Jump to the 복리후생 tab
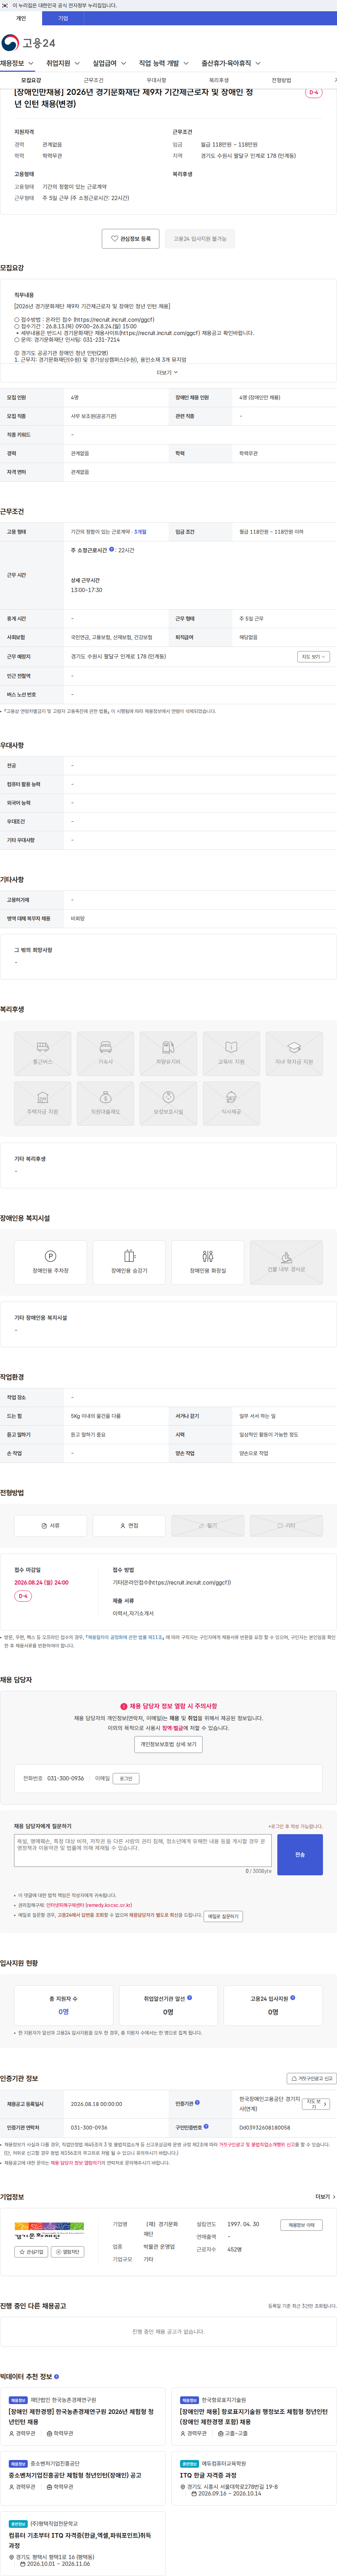The height and width of the screenshot is (2576, 337). [219, 80]
